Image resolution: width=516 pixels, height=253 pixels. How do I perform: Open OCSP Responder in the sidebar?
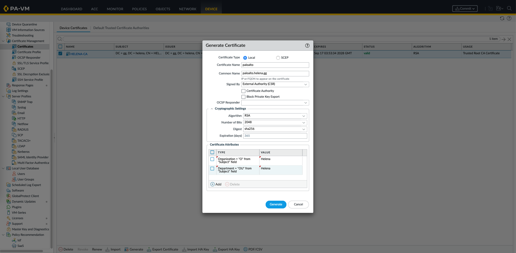[x=29, y=58]
